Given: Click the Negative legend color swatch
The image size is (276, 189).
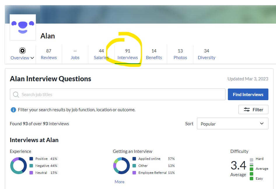Looking at the screenshot, I should 31,166.
